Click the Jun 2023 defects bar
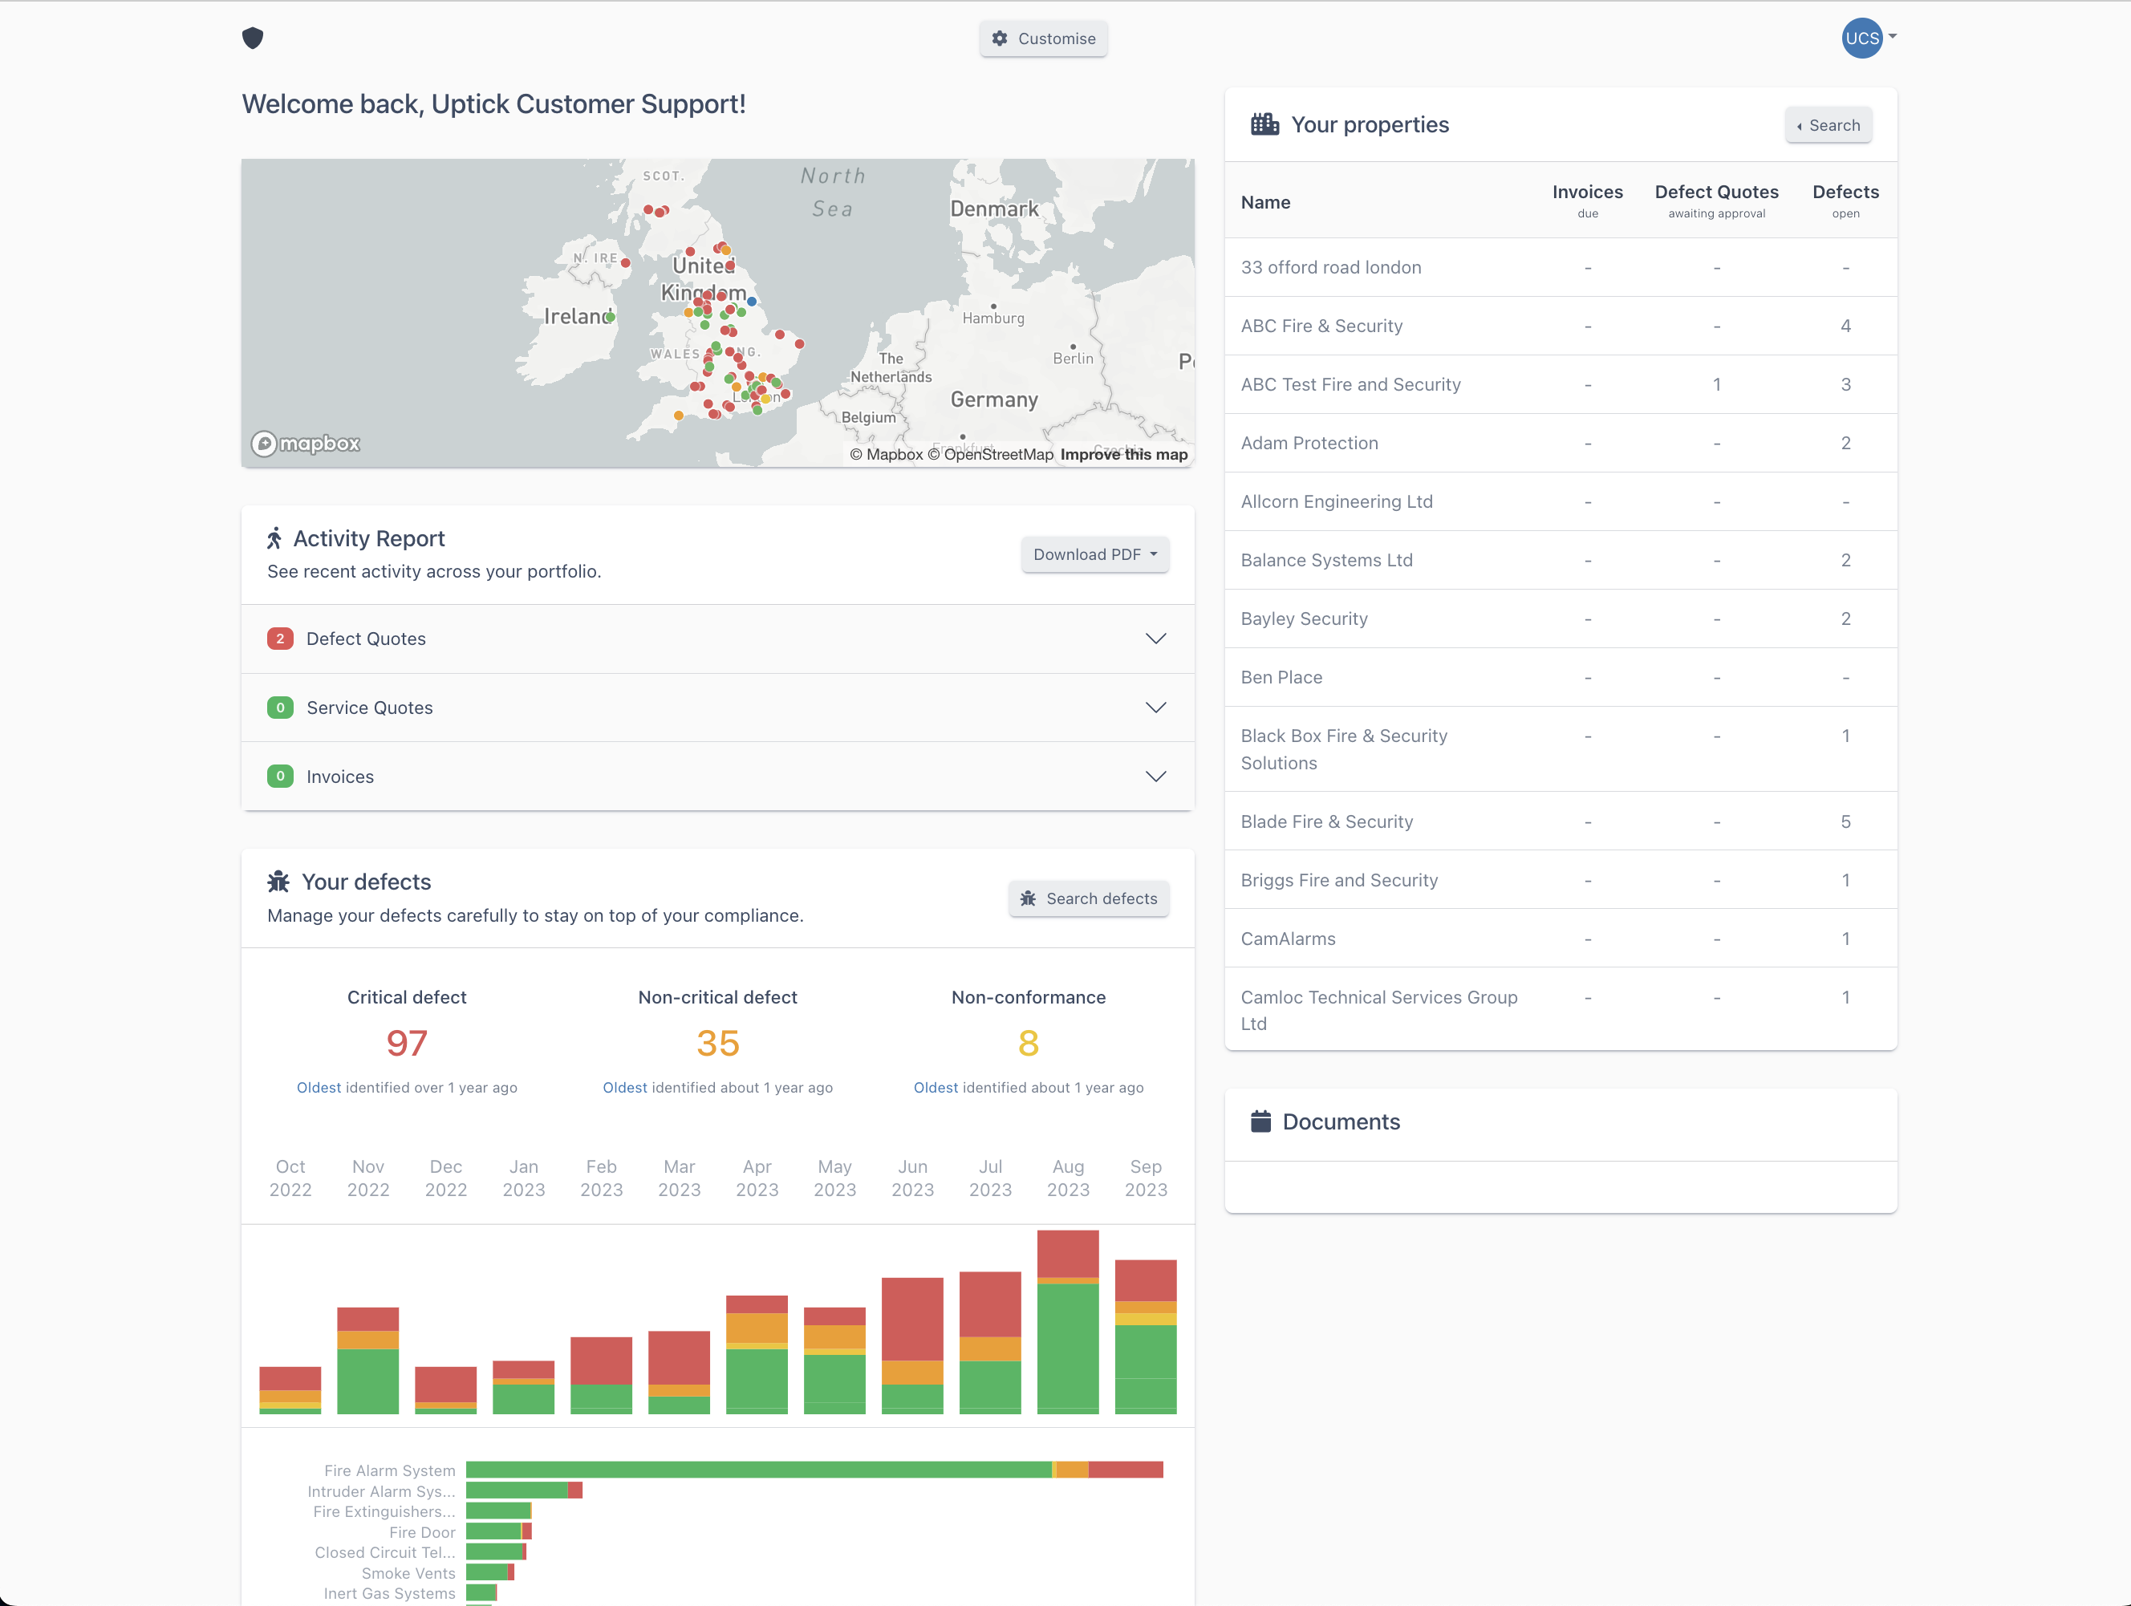 pos(912,1346)
